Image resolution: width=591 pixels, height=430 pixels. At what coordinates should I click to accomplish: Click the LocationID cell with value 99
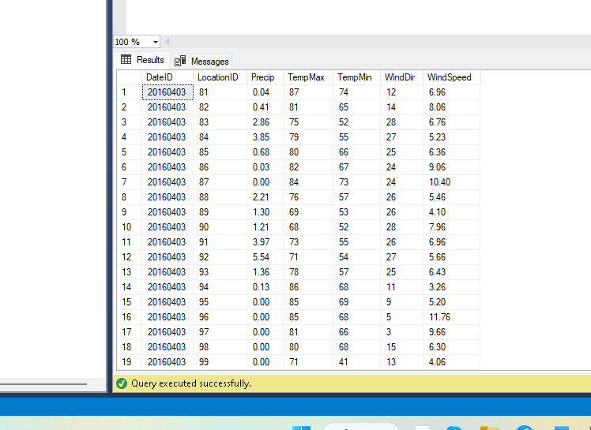[204, 362]
